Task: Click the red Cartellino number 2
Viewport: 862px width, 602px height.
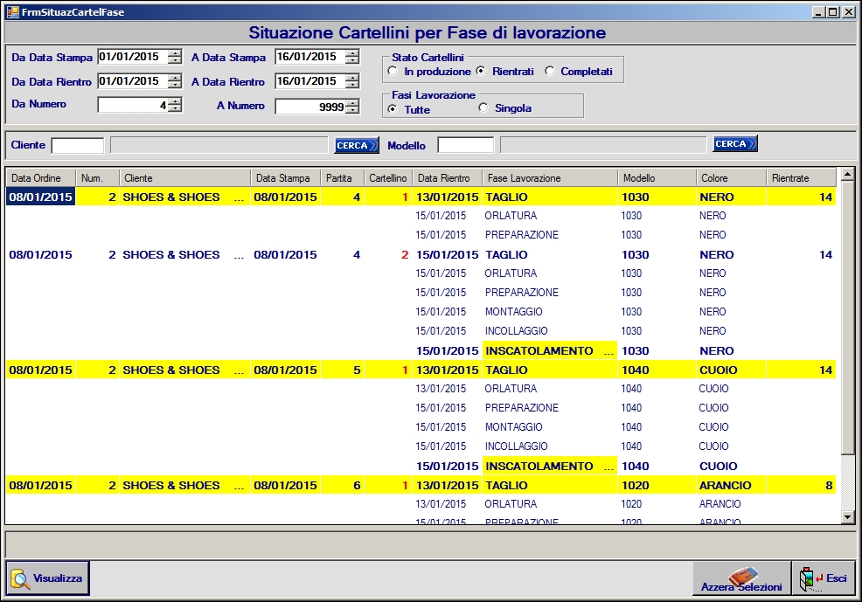Action: click(x=405, y=255)
